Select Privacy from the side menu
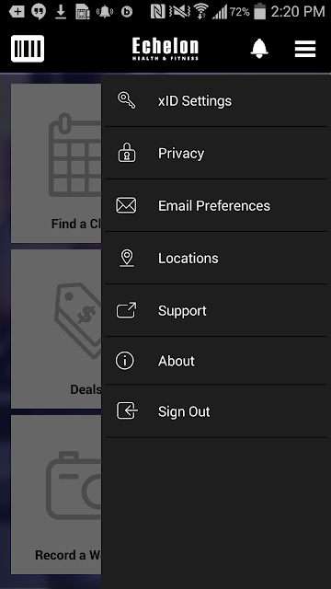The width and height of the screenshot is (331, 589). [216, 153]
